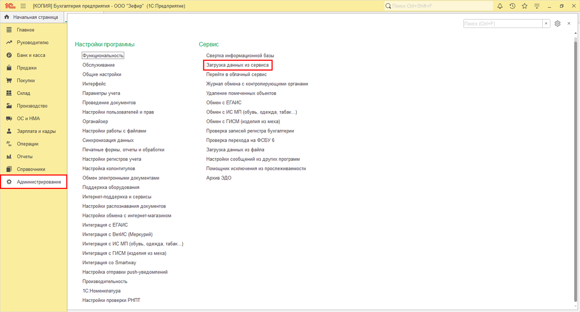
Task: Open Перейти в облачный сервис
Action: coord(236,74)
